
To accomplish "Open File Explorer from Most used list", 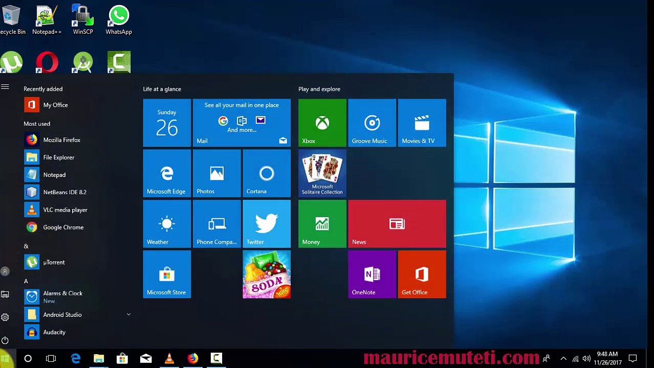I will click(x=77, y=157).
